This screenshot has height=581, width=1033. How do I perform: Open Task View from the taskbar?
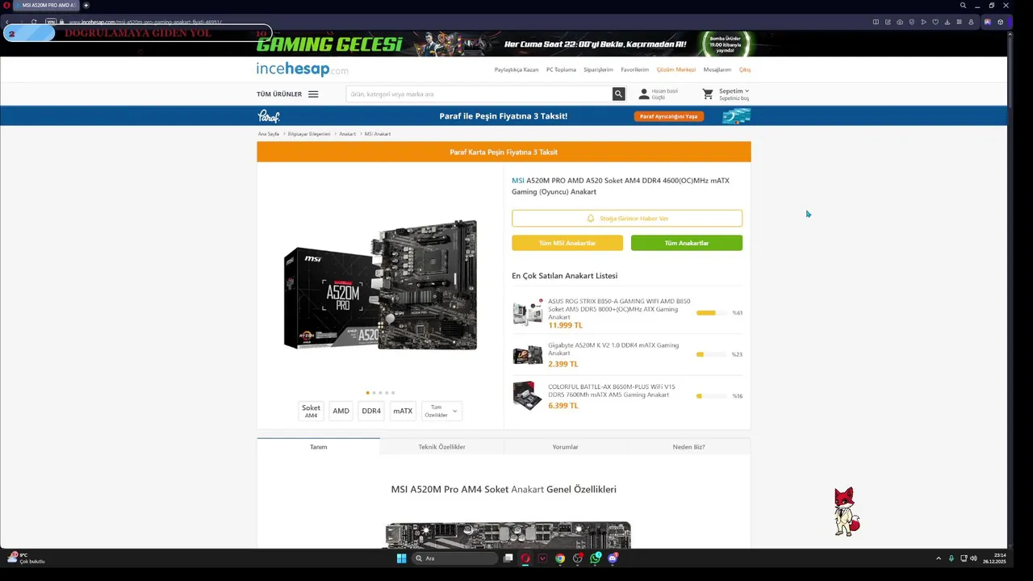508,558
